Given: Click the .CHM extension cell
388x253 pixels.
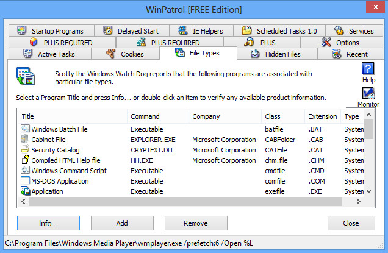Looking at the screenshot, I should [316, 160].
